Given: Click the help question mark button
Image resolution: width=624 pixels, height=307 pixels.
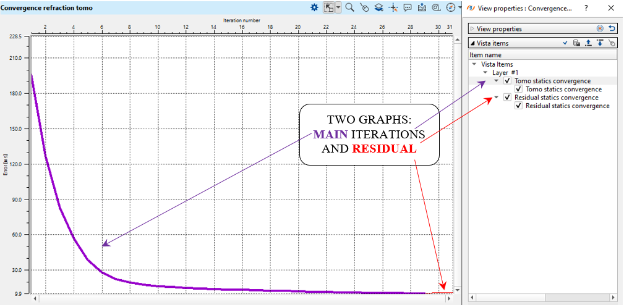Looking at the screenshot, I should 586,8.
